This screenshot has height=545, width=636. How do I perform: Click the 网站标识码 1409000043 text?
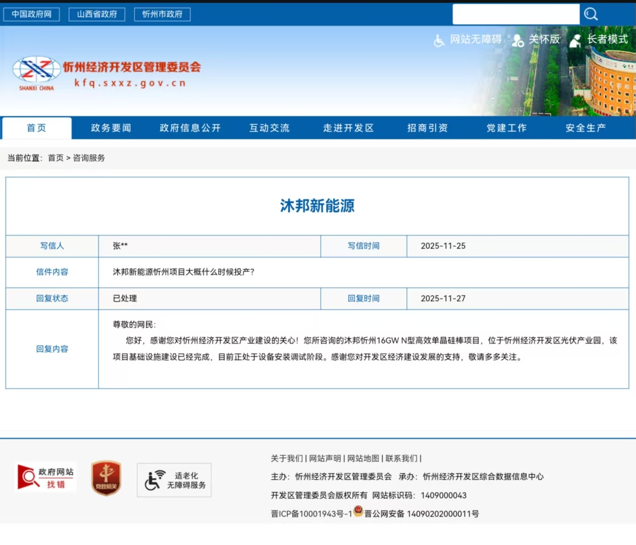(419, 496)
